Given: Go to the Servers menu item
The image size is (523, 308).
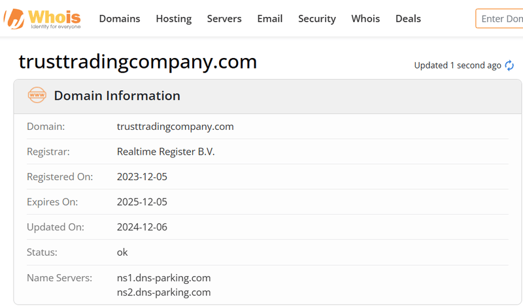Looking at the screenshot, I should 224,18.
